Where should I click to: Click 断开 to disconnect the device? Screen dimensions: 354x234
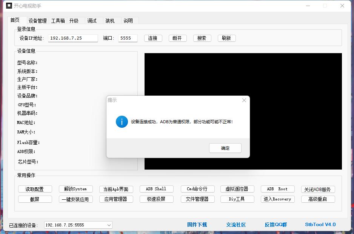(177, 38)
